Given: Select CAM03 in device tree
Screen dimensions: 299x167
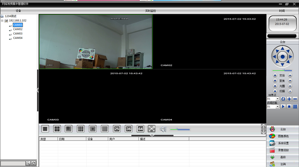Looking at the screenshot, I should (18, 34).
